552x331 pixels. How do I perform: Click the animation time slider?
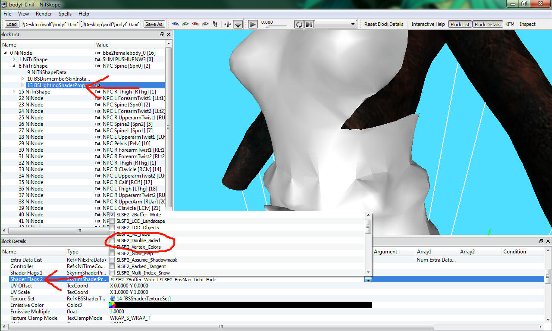tap(276, 27)
